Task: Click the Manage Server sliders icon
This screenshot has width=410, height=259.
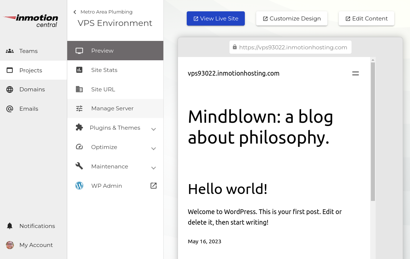Action: (x=79, y=108)
